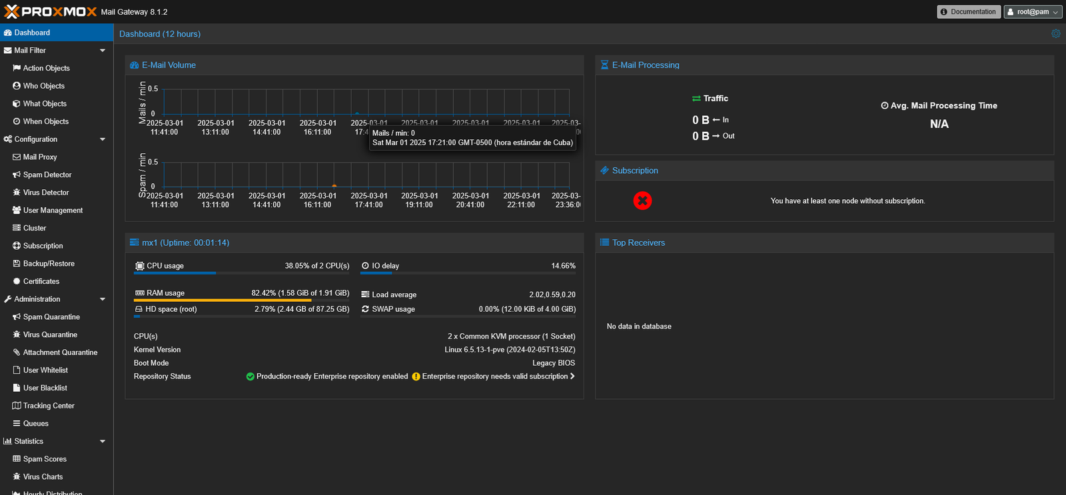Click the Mails per minute chart
1066x495 pixels.
(x=366, y=102)
